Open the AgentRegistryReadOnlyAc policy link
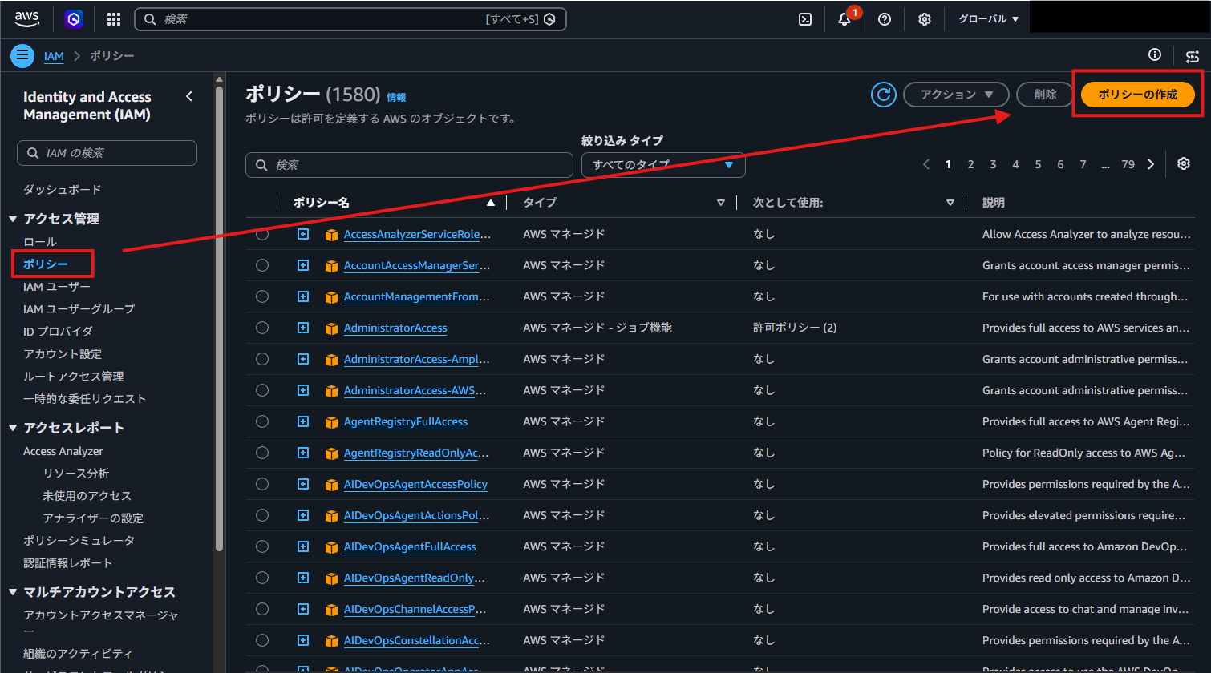This screenshot has width=1211, height=673. tap(416, 453)
